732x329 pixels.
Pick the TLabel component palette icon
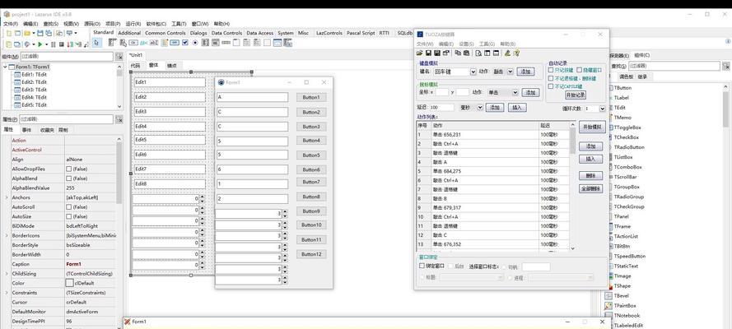[x=144, y=43]
